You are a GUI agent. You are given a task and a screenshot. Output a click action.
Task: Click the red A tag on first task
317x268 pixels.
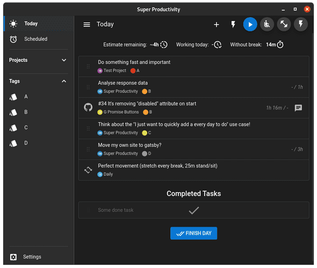tap(135, 71)
